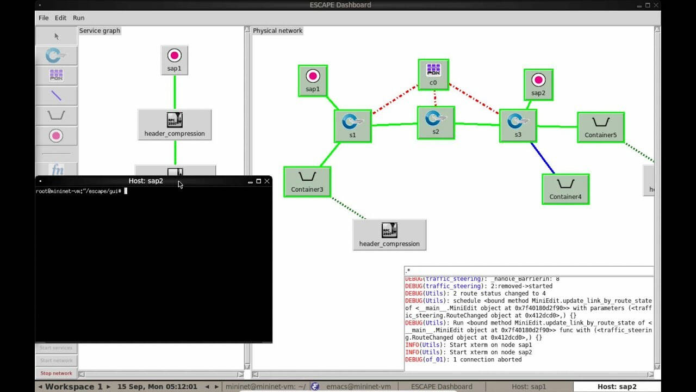Viewport: 696px width, 392px height.
Task: Select the SAP node tool
Action: point(56,136)
